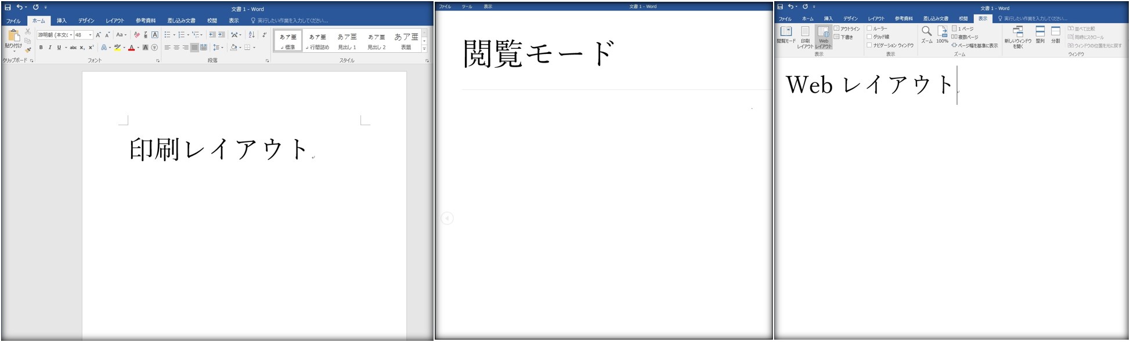The width and height of the screenshot is (1130, 342).
Task: Expand the font size dropdown showing 48
Action: tap(90, 35)
